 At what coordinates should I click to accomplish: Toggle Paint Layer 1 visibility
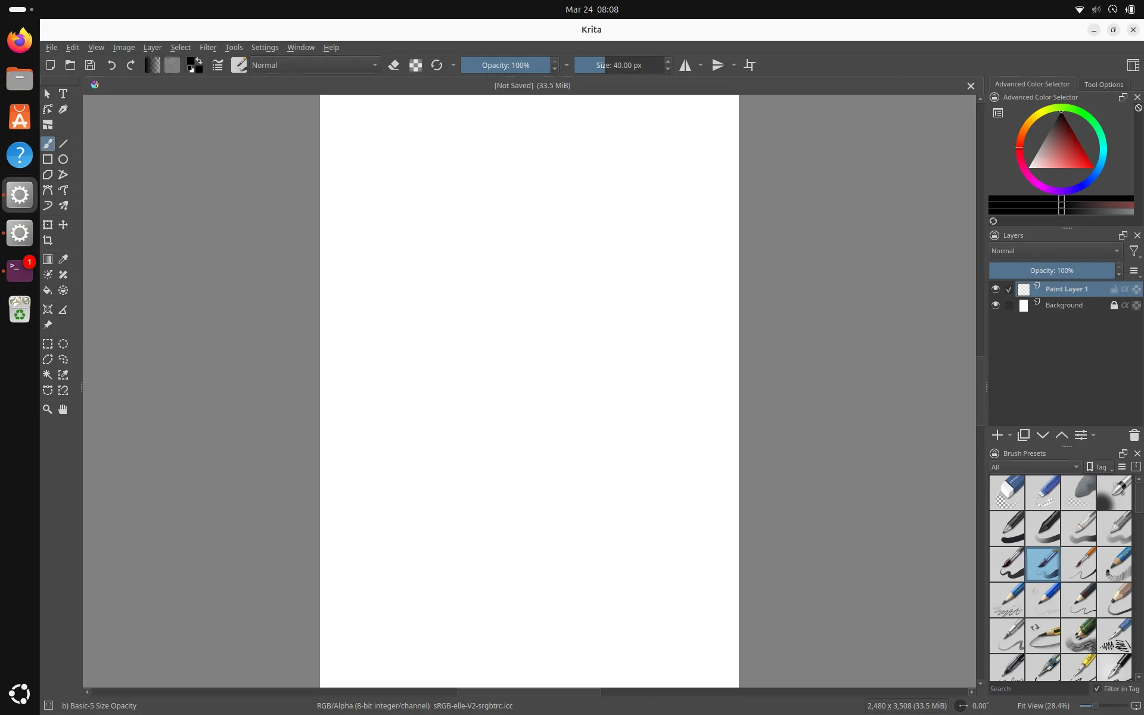click(996, 289)
